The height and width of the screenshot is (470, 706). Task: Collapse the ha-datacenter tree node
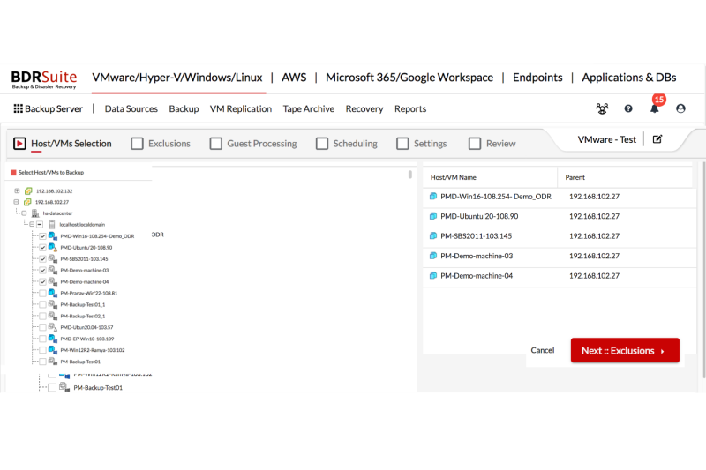(x=25, y=213)
